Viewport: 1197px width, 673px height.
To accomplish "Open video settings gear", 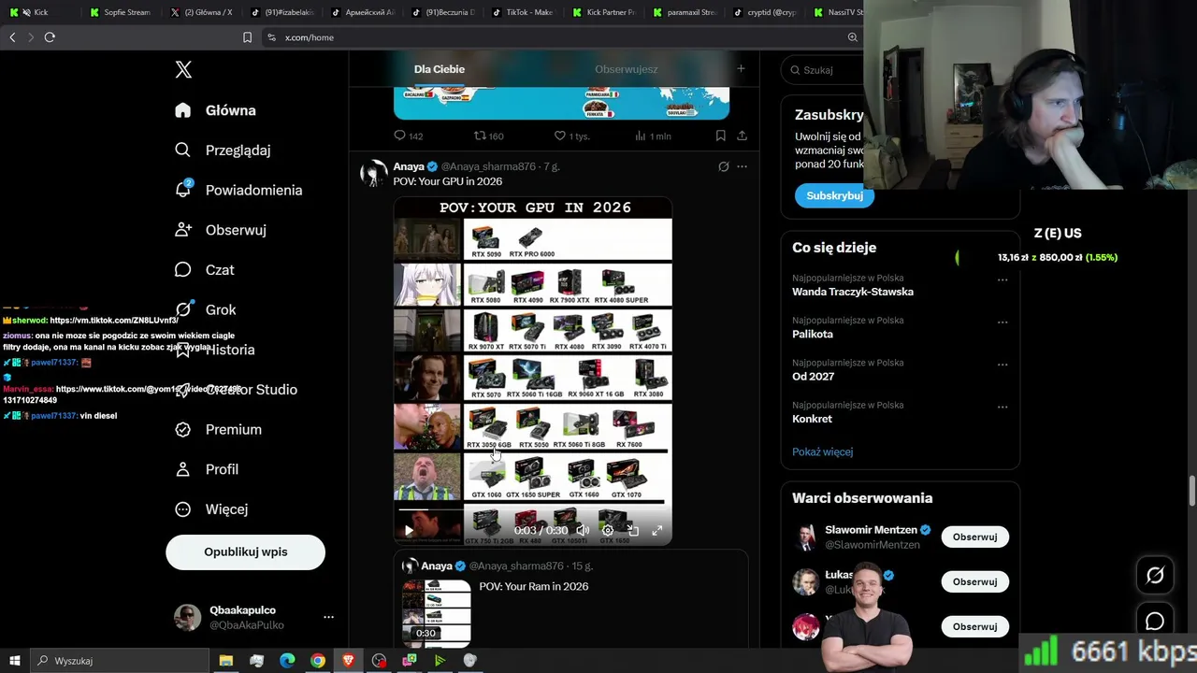I will coord(608,531).
